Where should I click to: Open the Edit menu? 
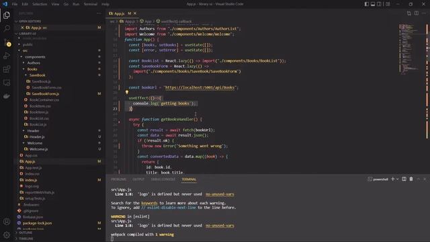pos(25,4)
